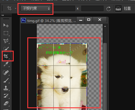Close the timg.gif document window
Screen dimensions: 135x110
100,20
